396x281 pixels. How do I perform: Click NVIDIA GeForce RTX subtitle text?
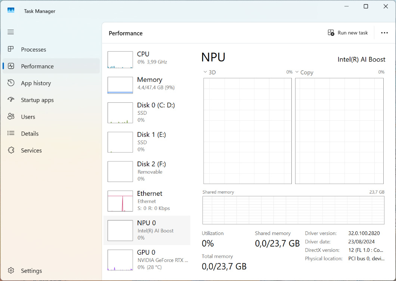click(163, 260)
